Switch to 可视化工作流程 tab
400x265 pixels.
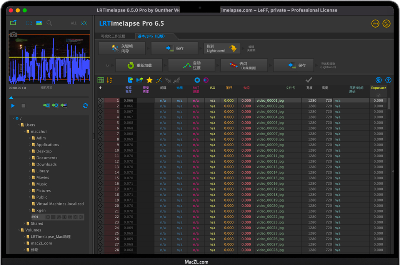click(113, 36)
